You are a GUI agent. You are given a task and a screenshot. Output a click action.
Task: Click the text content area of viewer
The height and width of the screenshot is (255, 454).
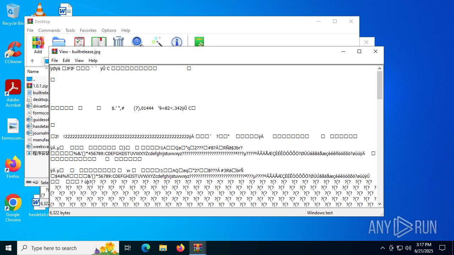pyautogui.click(x=213, y=136)
